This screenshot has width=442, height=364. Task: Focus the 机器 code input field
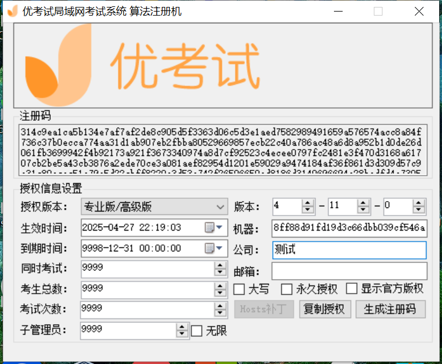click(x=349, y=228)
